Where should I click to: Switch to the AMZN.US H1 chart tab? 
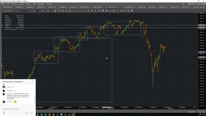coord(163,7)
